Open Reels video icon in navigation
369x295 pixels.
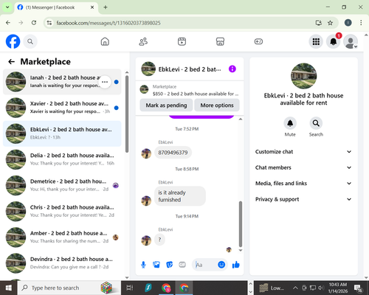182,41
